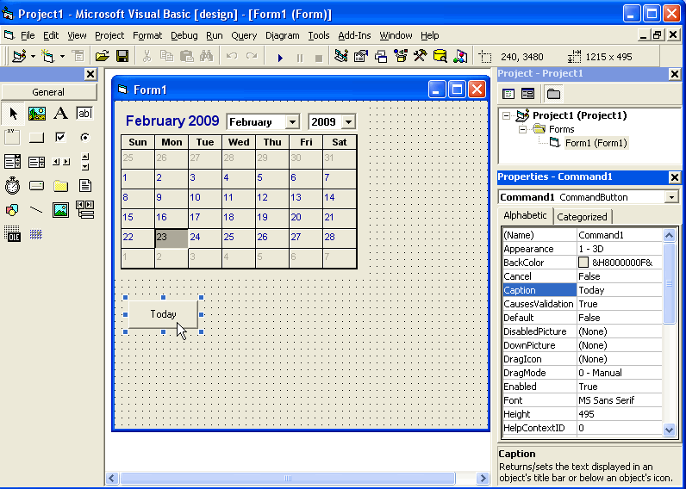Image resolution: width=686 pixels, height=489 pixels.
Task: Select the FileListBox control tool
Action: pos(84,186)
